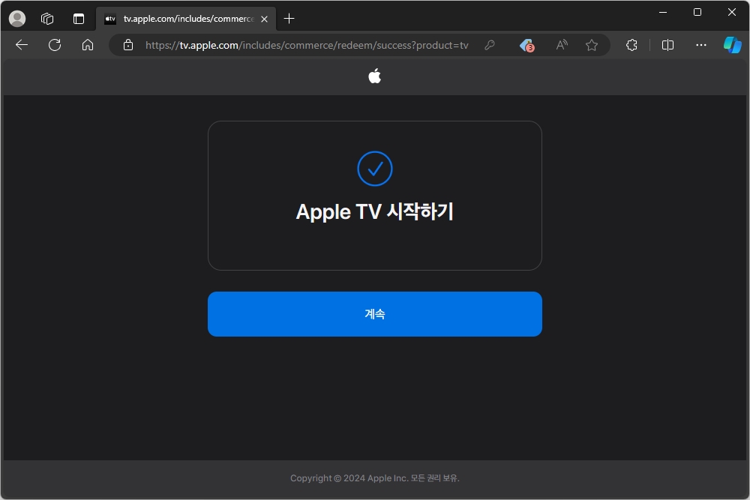
Task: Open Settings and more ellipsis menu
Action: [700, 45]
